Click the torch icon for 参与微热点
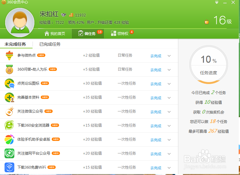The height and width of the screenshot is (175, 240). pyautogui.click(x=9, y=55)
